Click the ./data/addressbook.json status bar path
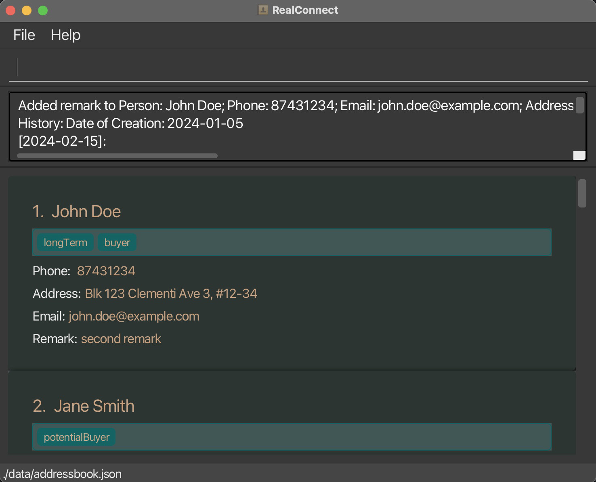Screen dimensions: 596x482 (62, 474)
